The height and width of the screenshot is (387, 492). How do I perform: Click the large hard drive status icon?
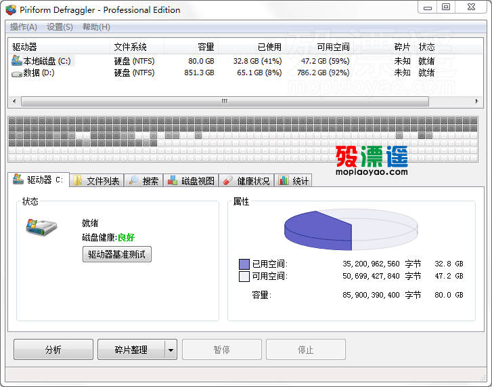click(x=41, y=227)
